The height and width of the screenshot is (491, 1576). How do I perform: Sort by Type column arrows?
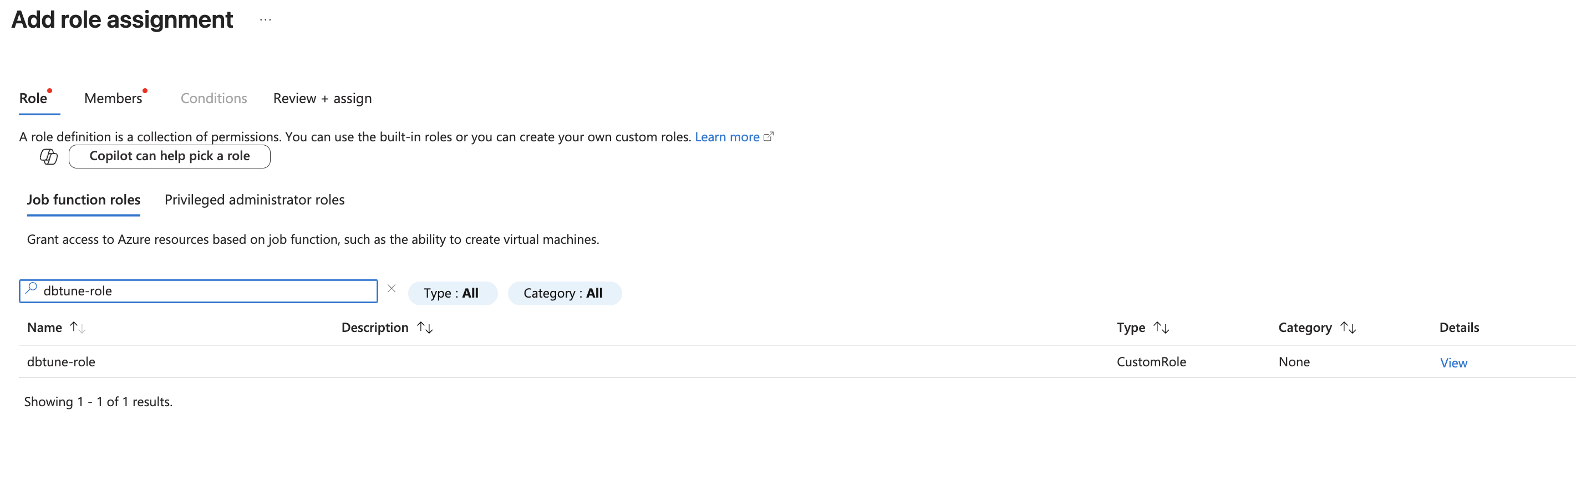pos(1161,328)
